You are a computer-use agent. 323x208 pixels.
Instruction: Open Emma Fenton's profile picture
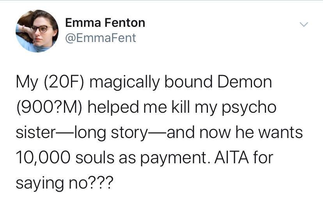(37, 31)
